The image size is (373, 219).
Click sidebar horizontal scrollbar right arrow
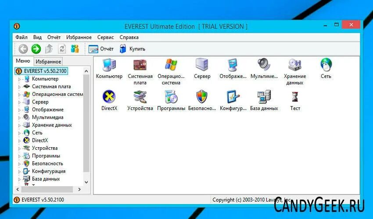(x=79, y=189)
